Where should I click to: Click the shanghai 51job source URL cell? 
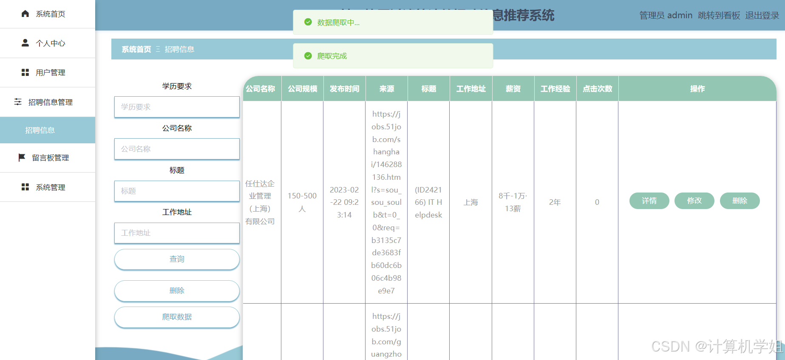tap(386, 202)
